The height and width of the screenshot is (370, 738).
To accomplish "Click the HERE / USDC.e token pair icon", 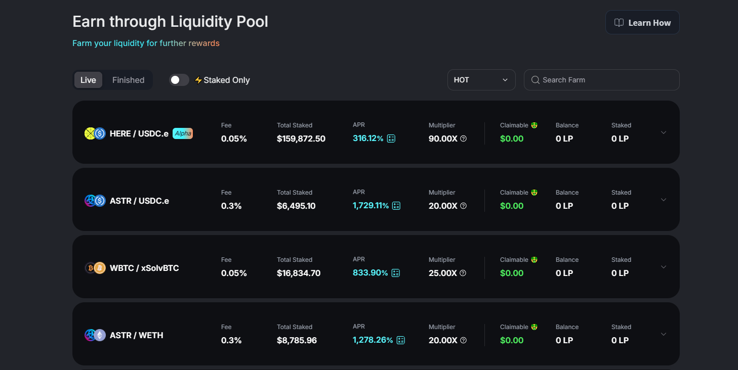I will point(95,133).
